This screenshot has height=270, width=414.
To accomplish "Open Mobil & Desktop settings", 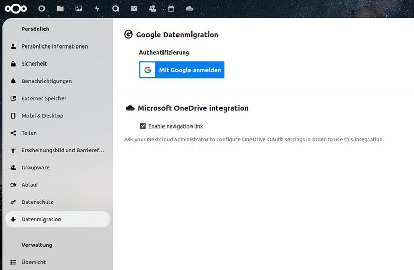I will (57, 116).
